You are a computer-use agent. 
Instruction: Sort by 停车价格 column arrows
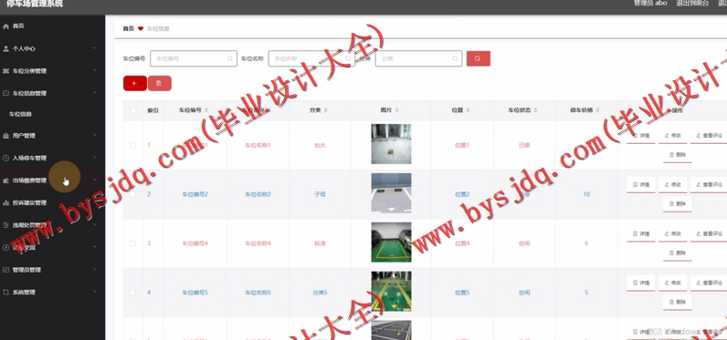[x=597, y=110]
